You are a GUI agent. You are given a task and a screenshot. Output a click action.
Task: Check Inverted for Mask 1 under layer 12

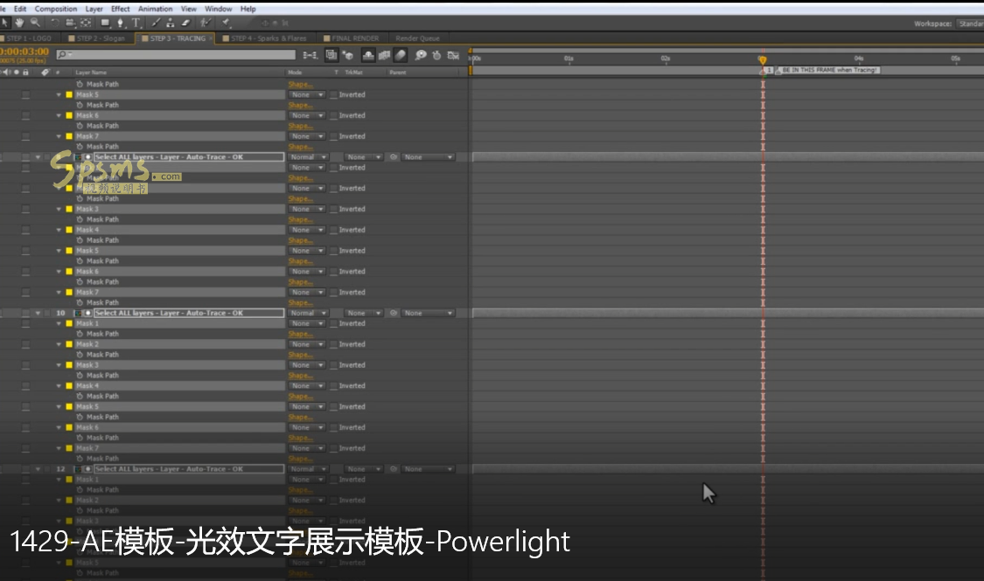tap(334, 480)
